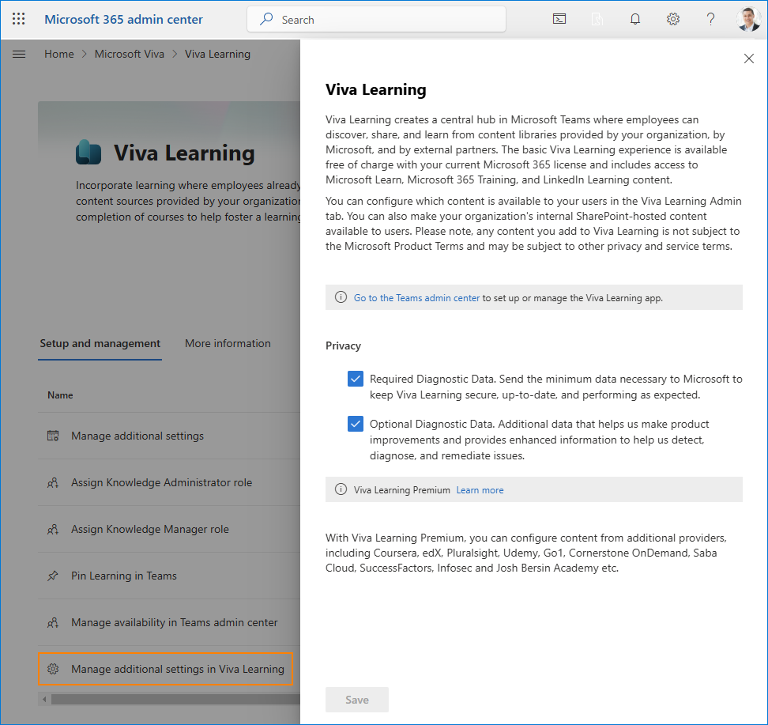Click the info icon beside Viva Learning Premium
The height and width of the screenshot is (725, 768).
[x=341, y=489]
